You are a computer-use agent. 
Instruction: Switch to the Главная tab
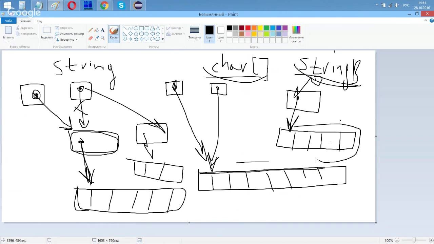(x=25, y=21)
